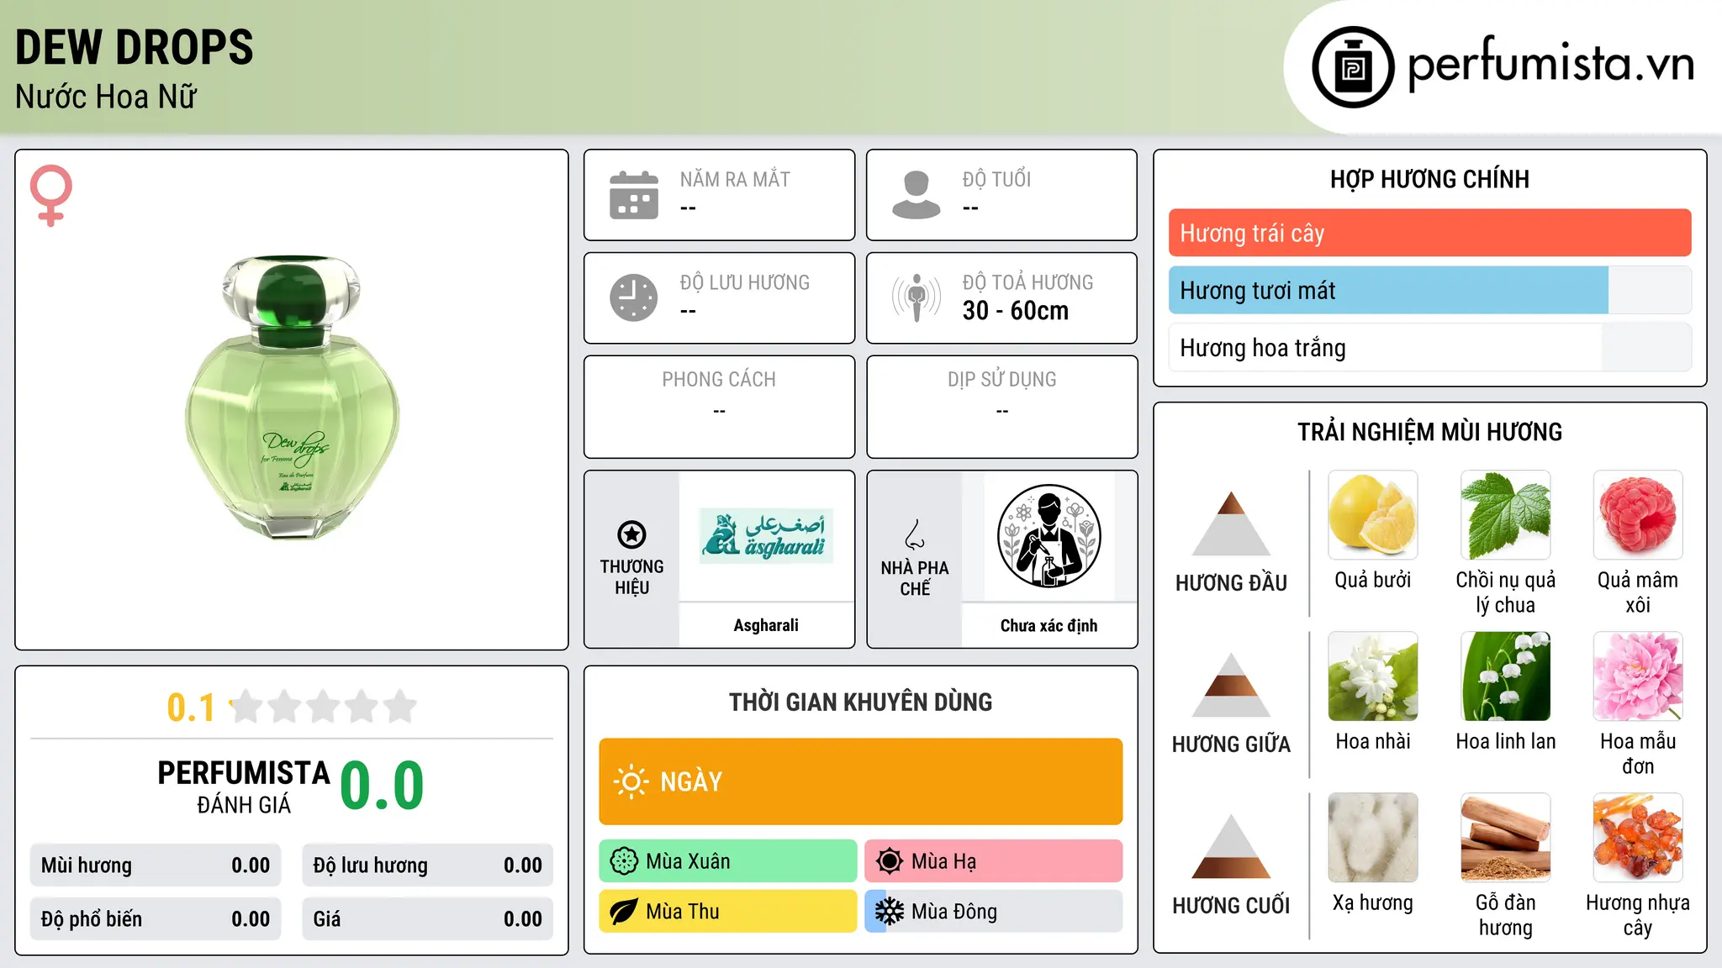The image size is (1722, 968).
Task: Click the perfumer illustration icon
Action: 1049,536
